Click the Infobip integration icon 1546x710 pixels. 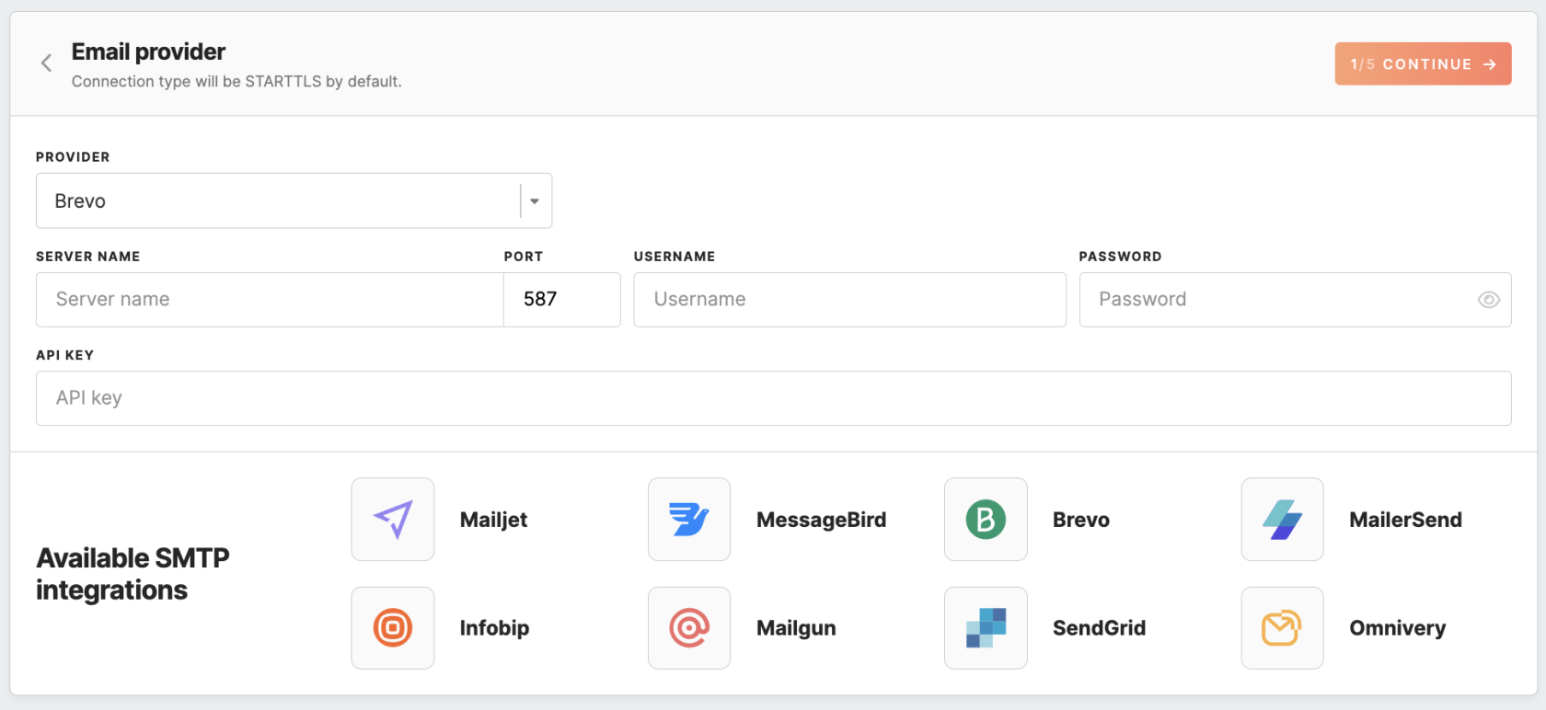393,628
